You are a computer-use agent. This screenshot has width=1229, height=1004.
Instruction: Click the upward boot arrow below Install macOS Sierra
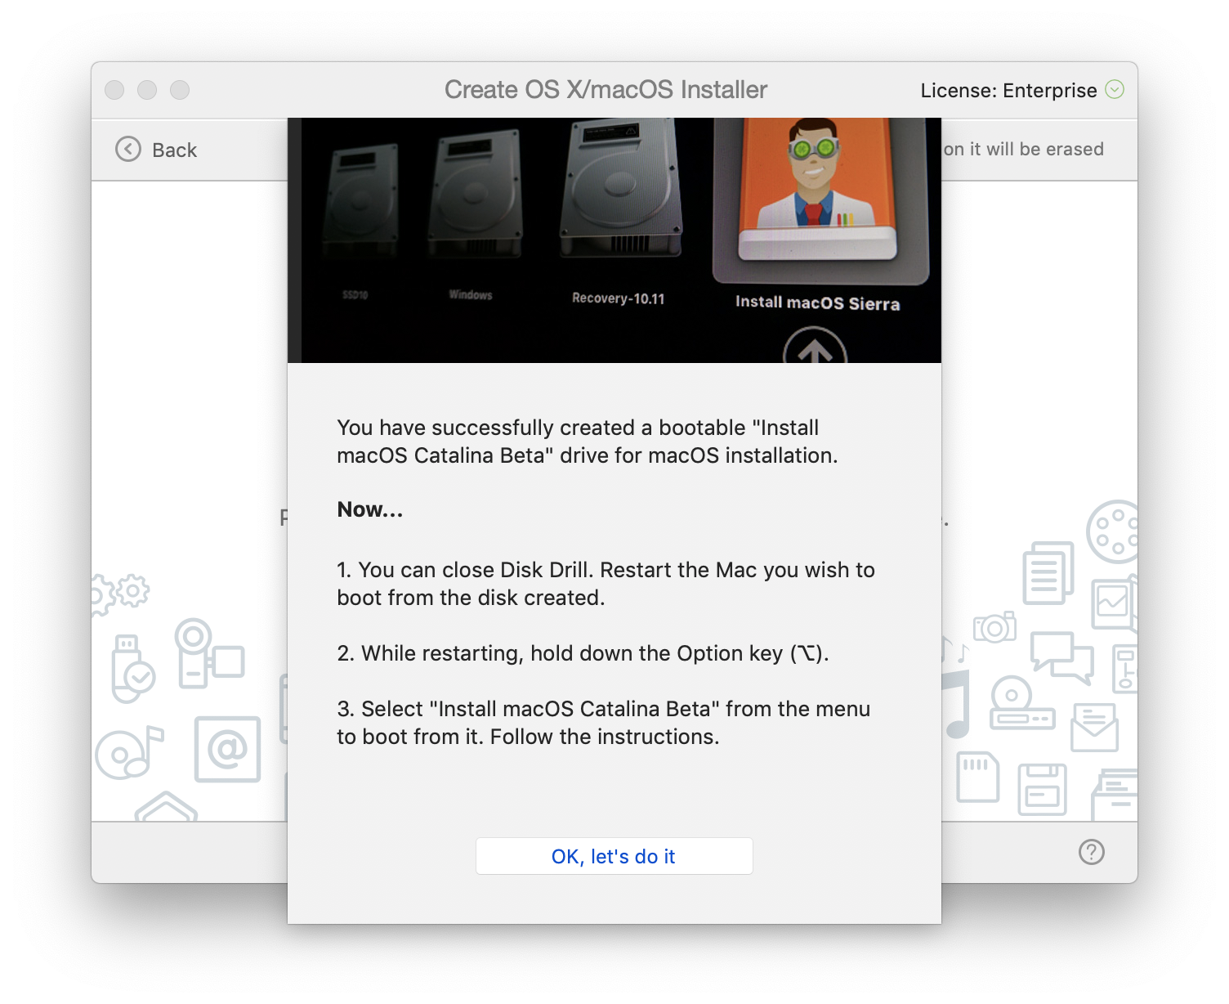tap(817, 352)
